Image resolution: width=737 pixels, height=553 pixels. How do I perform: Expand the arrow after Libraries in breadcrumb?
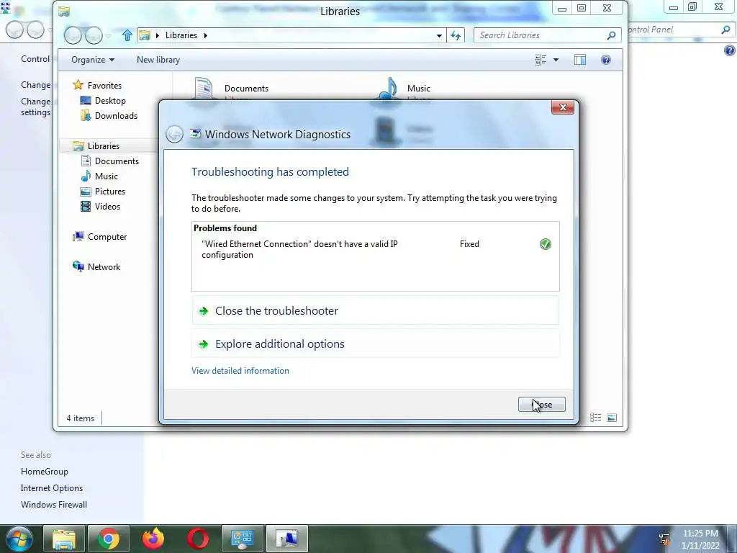(x=205, y=35)
